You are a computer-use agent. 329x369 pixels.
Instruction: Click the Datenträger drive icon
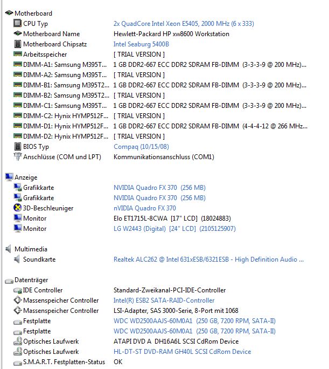9,281
